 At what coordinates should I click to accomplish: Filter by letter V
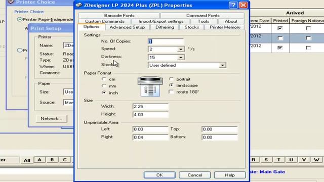304,160
